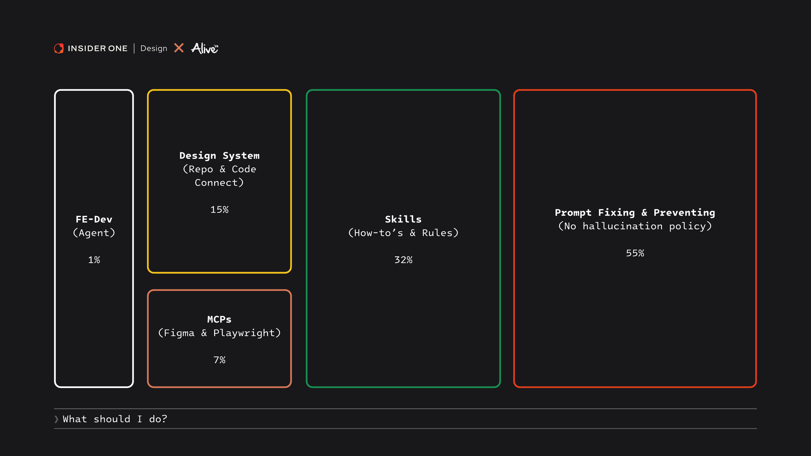Screen dimensions: 811x456
Task: Click the No hallucination policy subtitle
Action: [x=635, y=226]
